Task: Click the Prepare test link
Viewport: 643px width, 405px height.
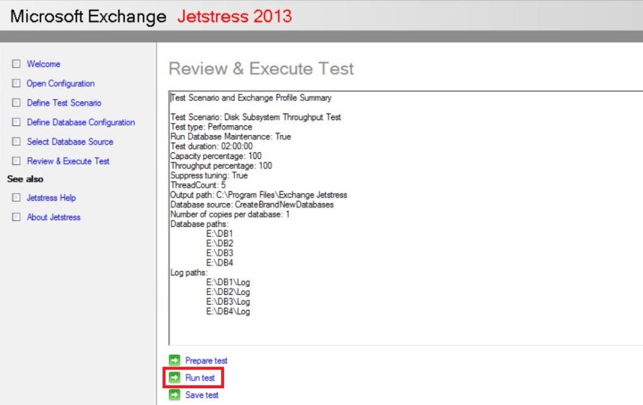Action: [x=206, y=361]
